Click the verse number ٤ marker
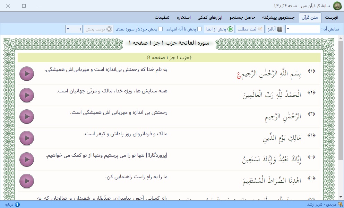Image resolution: width=344 pixels, height=208 pixels. click(x=311, y=135)
